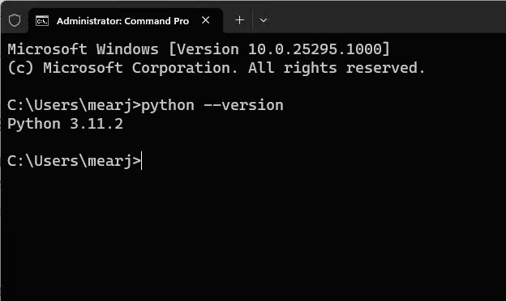
Task: Open a new tab with the plus icon
Action: 239,20
